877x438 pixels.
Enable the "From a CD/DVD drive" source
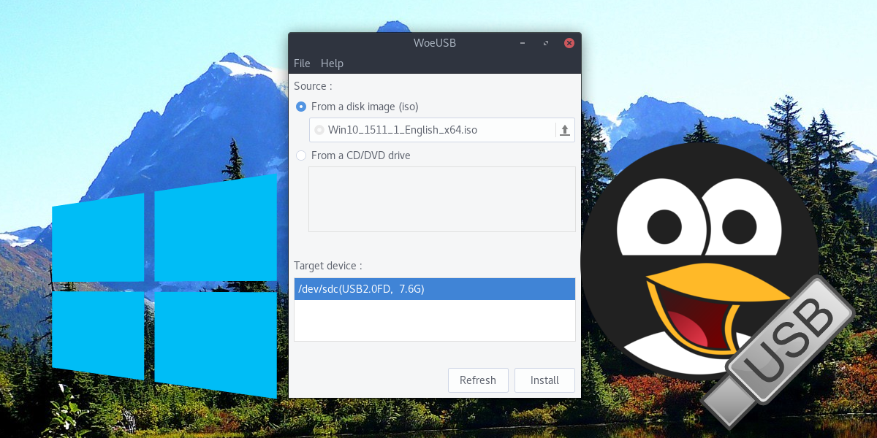click(300, 155)
